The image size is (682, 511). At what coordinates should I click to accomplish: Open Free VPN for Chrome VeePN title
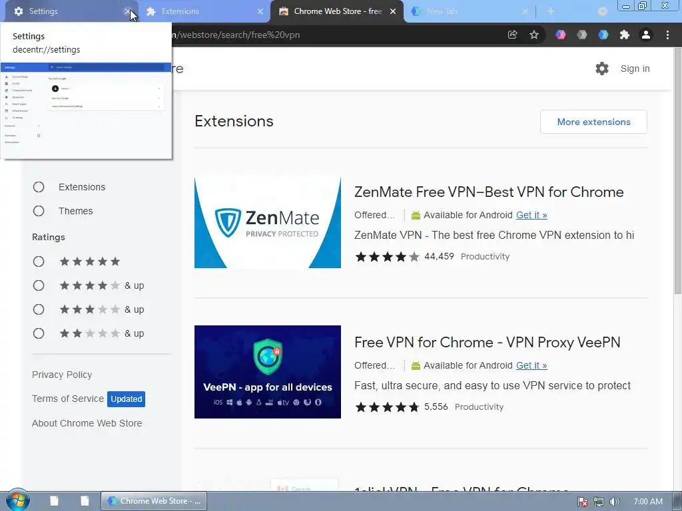coord(487,343)
